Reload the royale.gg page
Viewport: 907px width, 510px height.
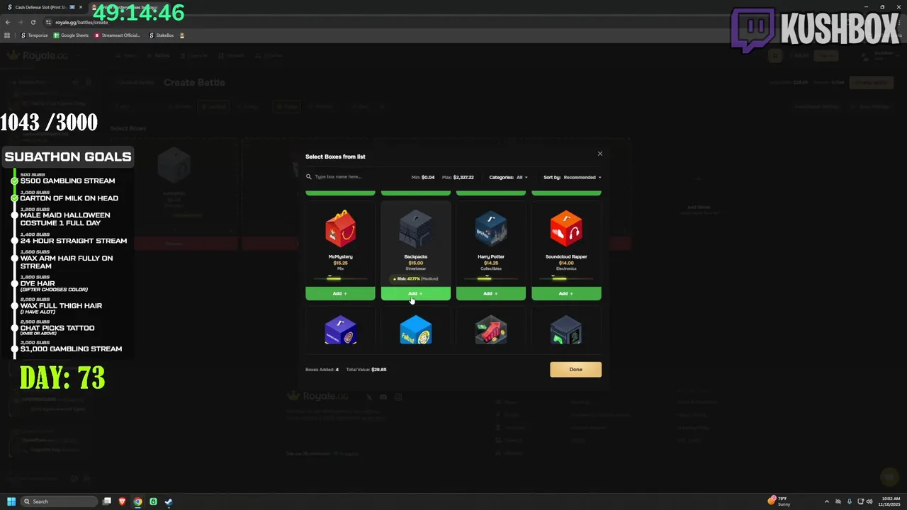[x=33, y=22]
